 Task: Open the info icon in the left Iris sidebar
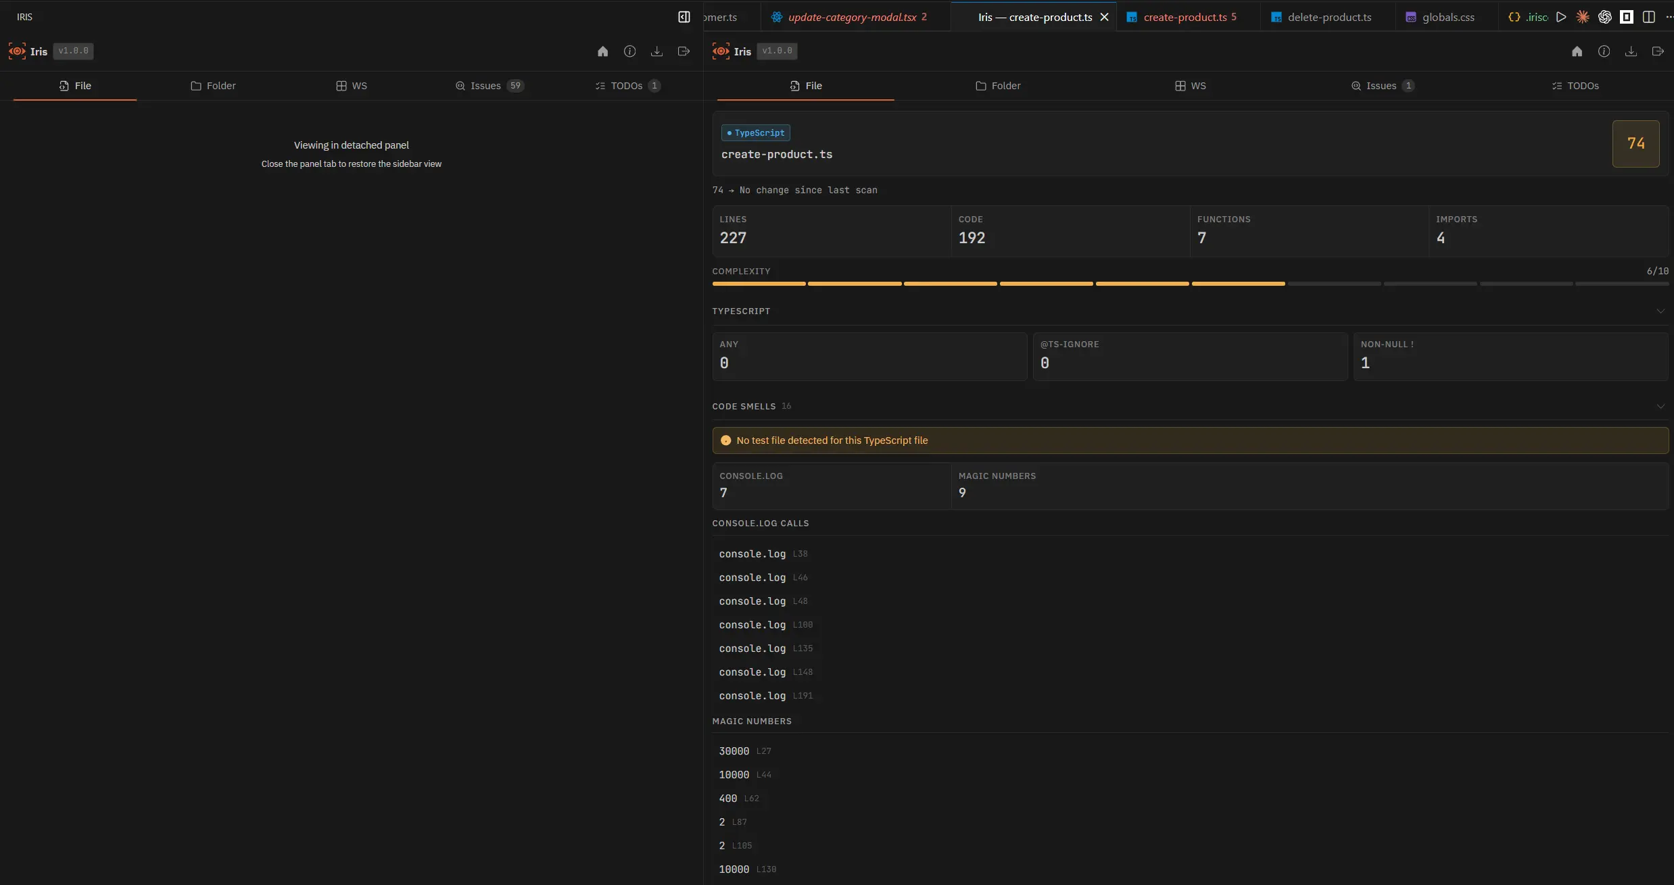629,51
